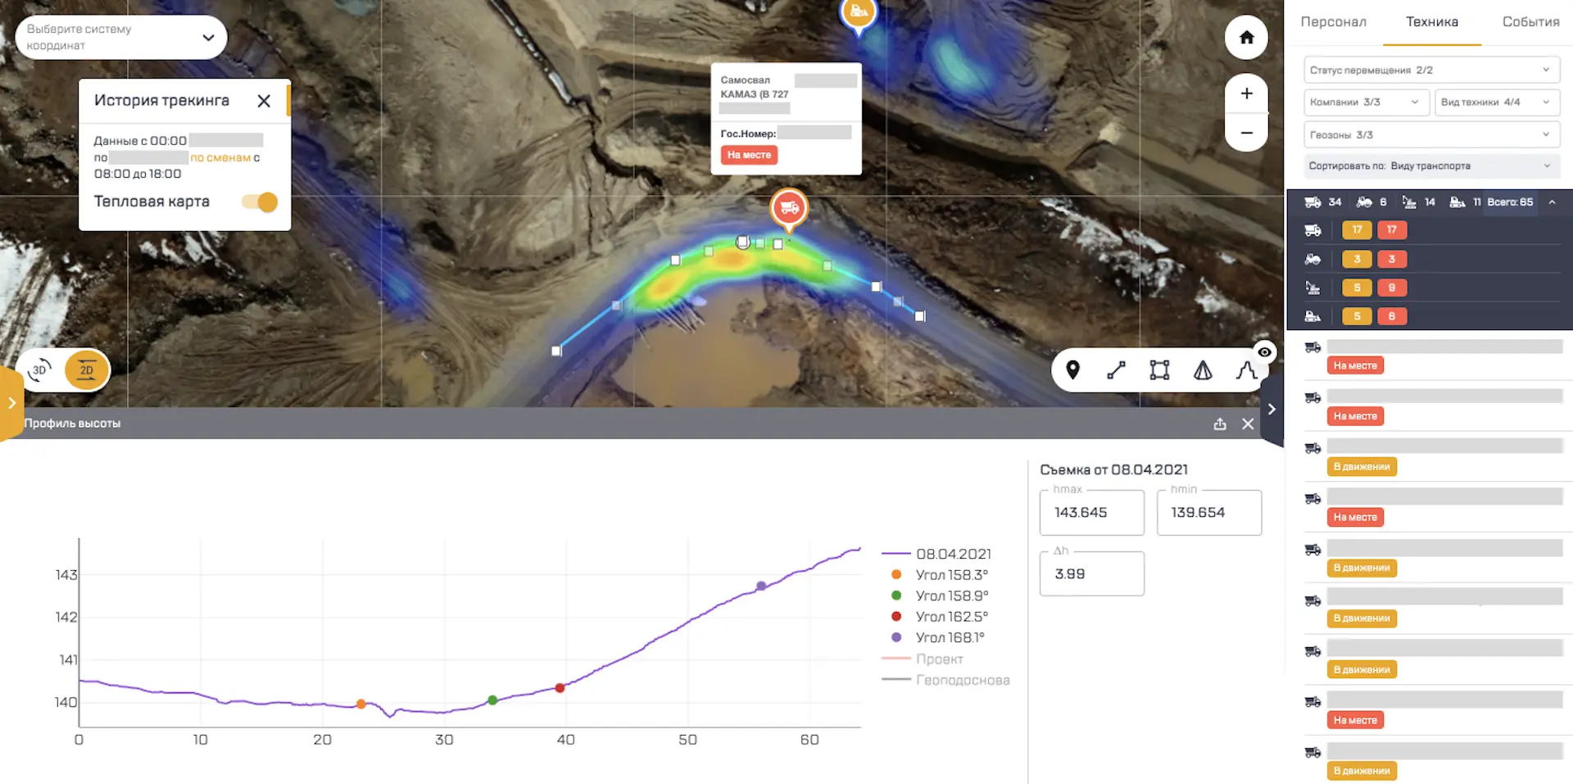Open the Вид техники filter dropdown

1496,102
